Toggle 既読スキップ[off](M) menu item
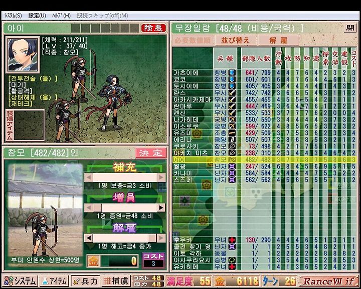This screenshot has width=361, height=289. 102,15
